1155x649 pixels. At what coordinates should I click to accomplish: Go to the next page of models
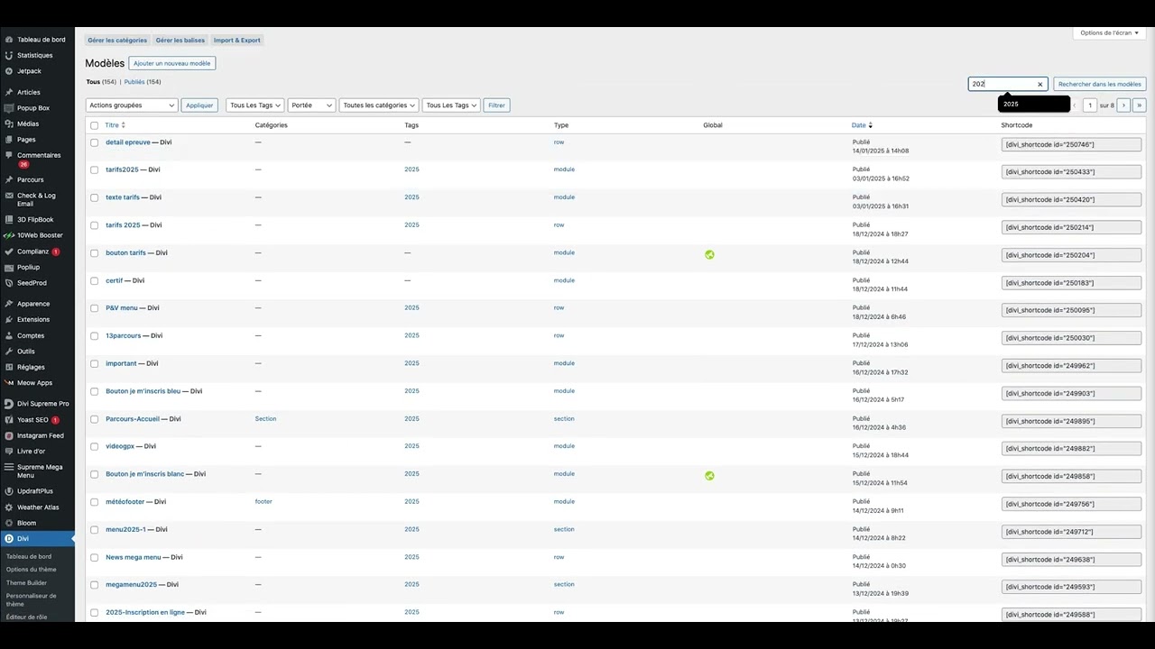click(x=1123, y=105)
